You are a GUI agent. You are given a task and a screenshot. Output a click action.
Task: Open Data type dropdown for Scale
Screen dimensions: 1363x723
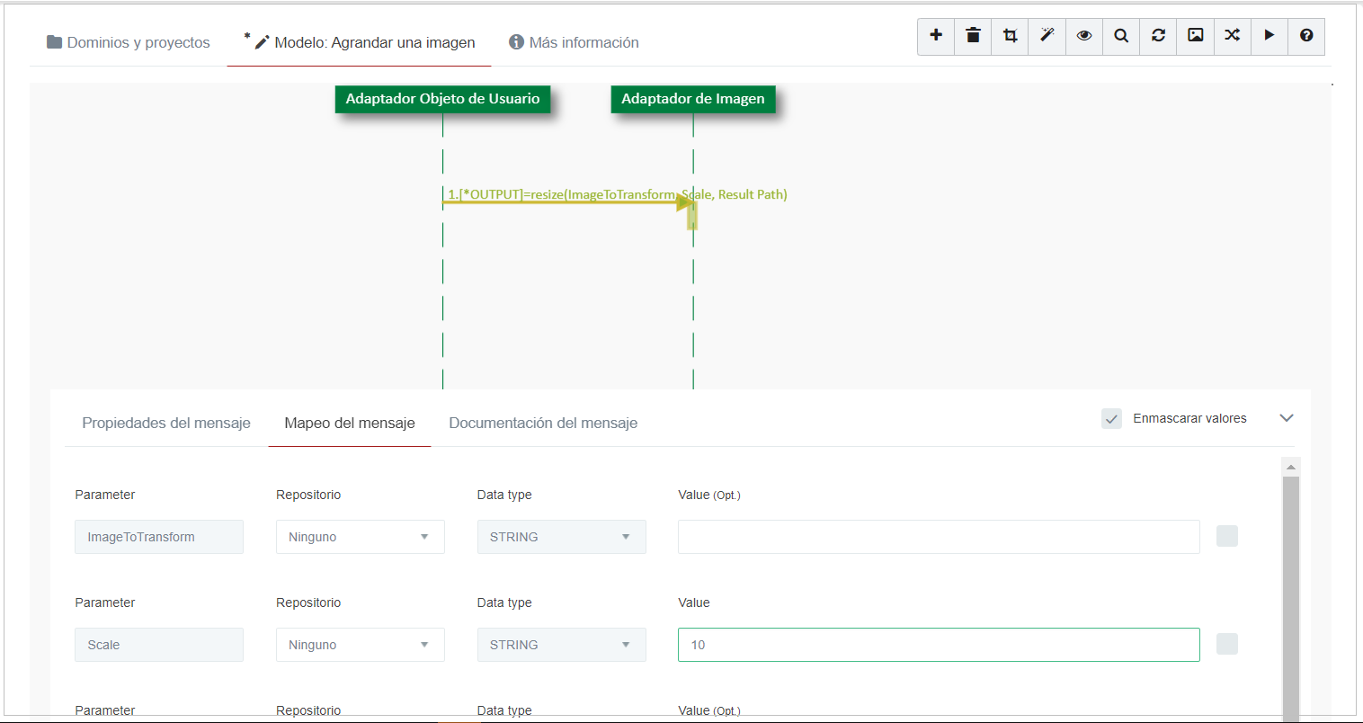tap(561, 645)
